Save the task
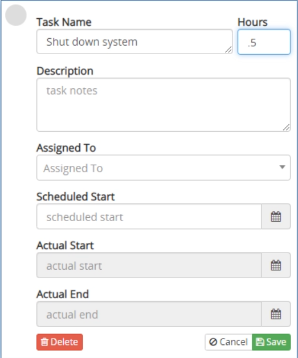 pyautogui.click(x=271, y=342)
